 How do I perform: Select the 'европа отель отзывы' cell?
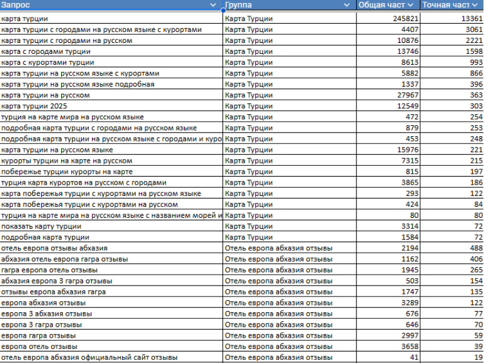pyautogui.click(x=111, y=346)
